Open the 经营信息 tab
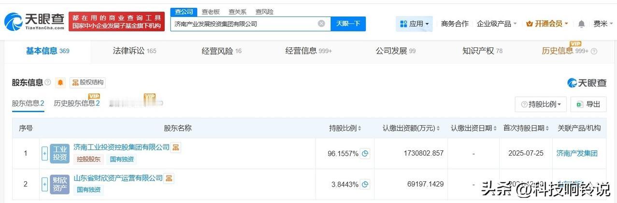Viewport: 617px width, 203px height. point(309,51)
